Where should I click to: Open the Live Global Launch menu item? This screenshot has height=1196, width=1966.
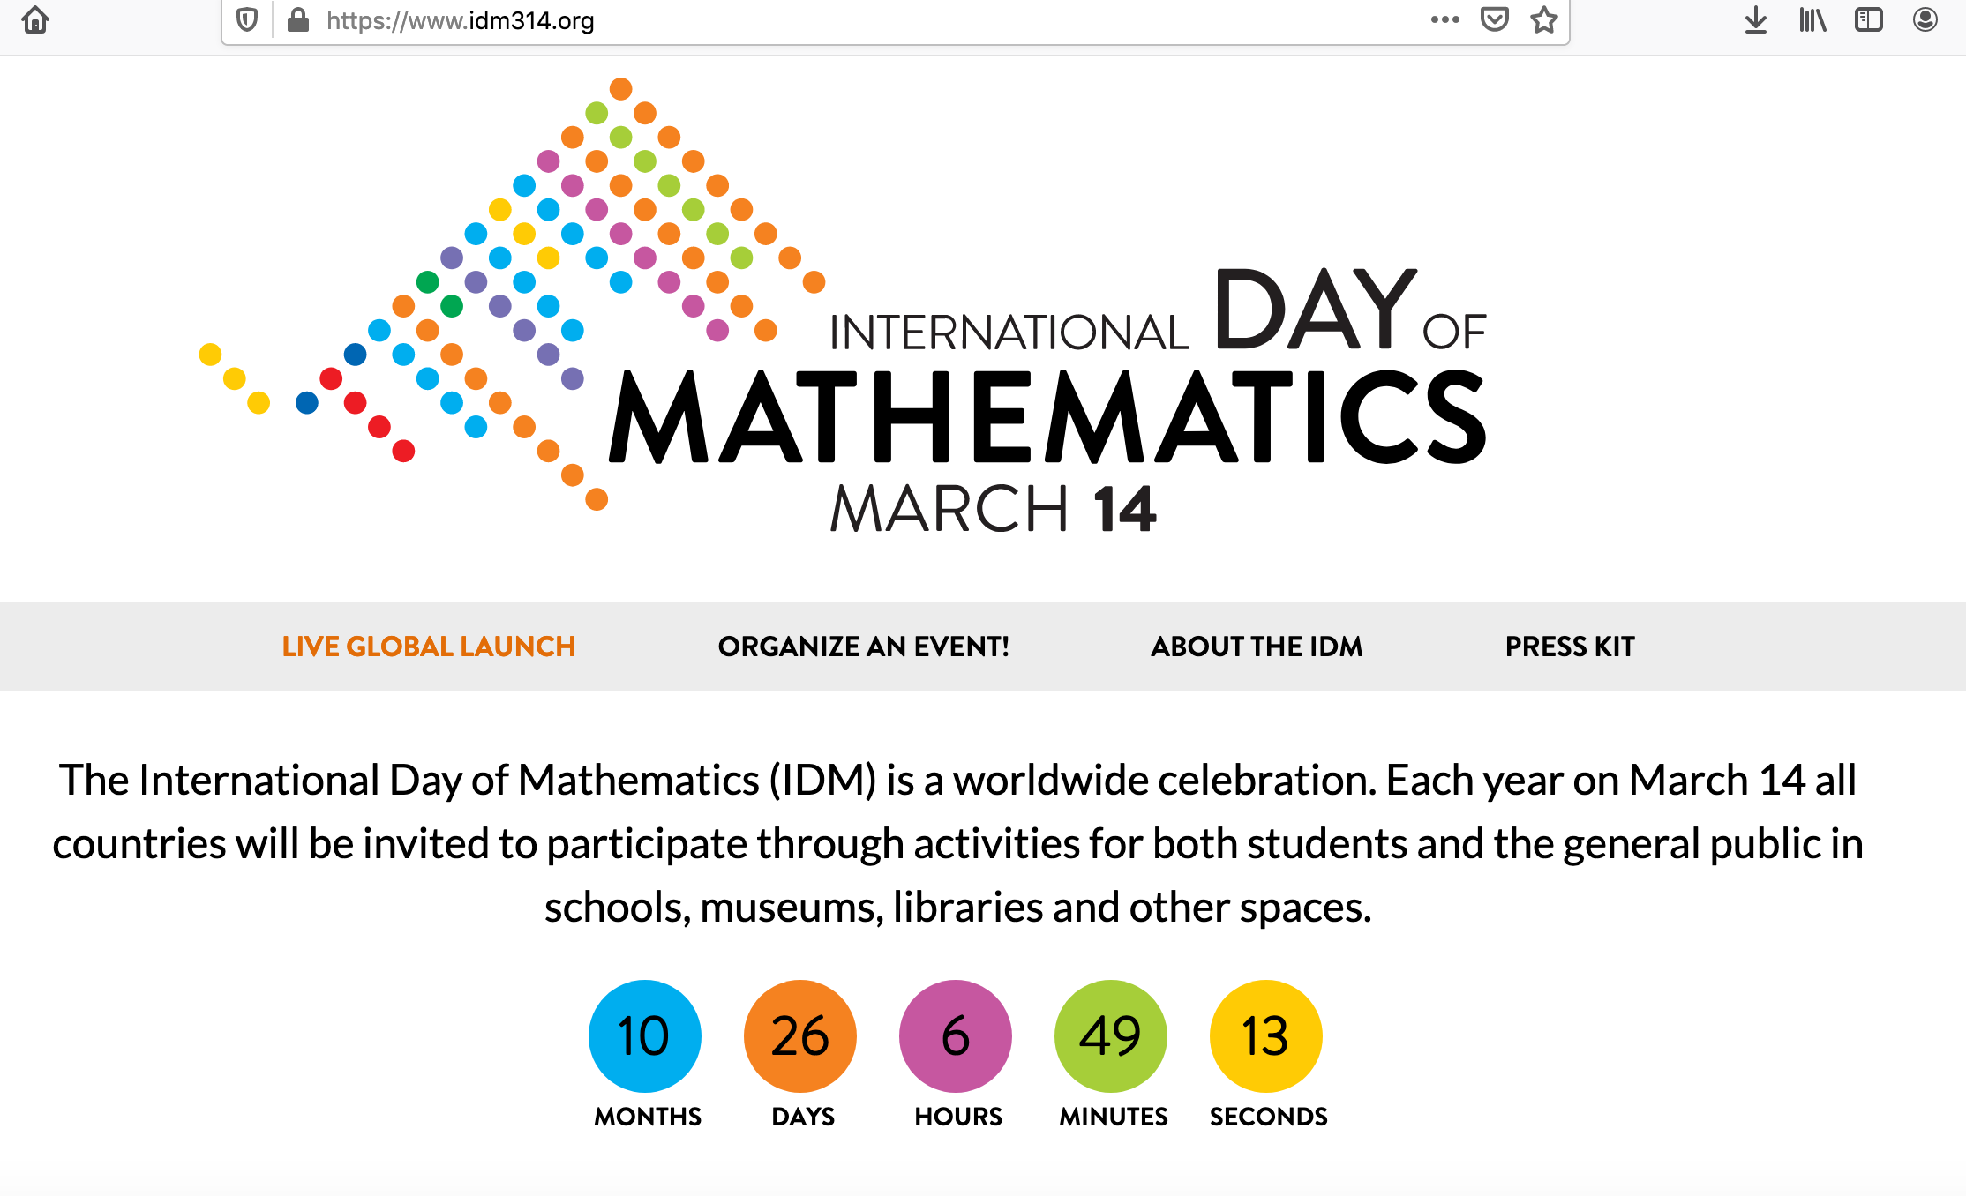coord(429,647)
